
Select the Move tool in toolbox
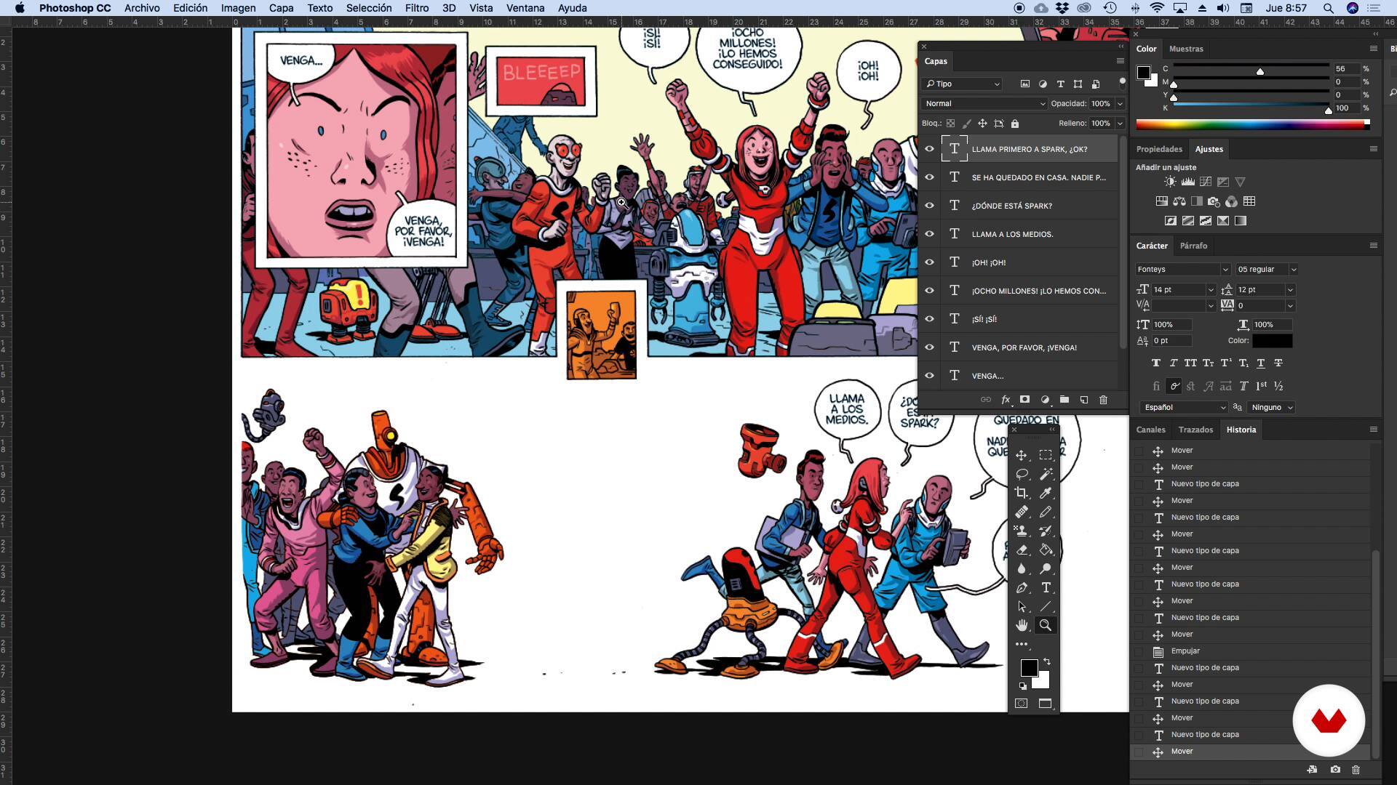[1022, 455]
